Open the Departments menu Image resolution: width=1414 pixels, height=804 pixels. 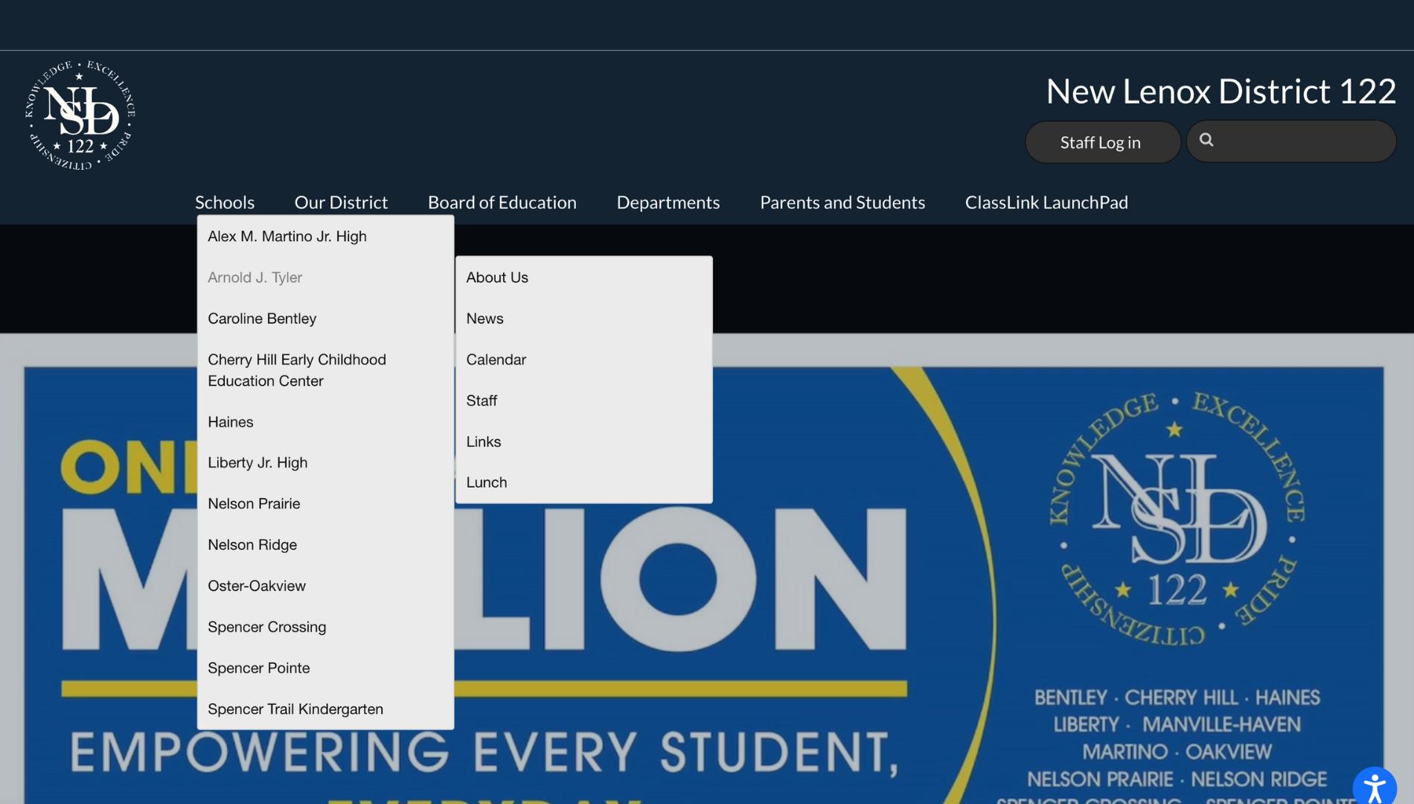pos(668,202)
